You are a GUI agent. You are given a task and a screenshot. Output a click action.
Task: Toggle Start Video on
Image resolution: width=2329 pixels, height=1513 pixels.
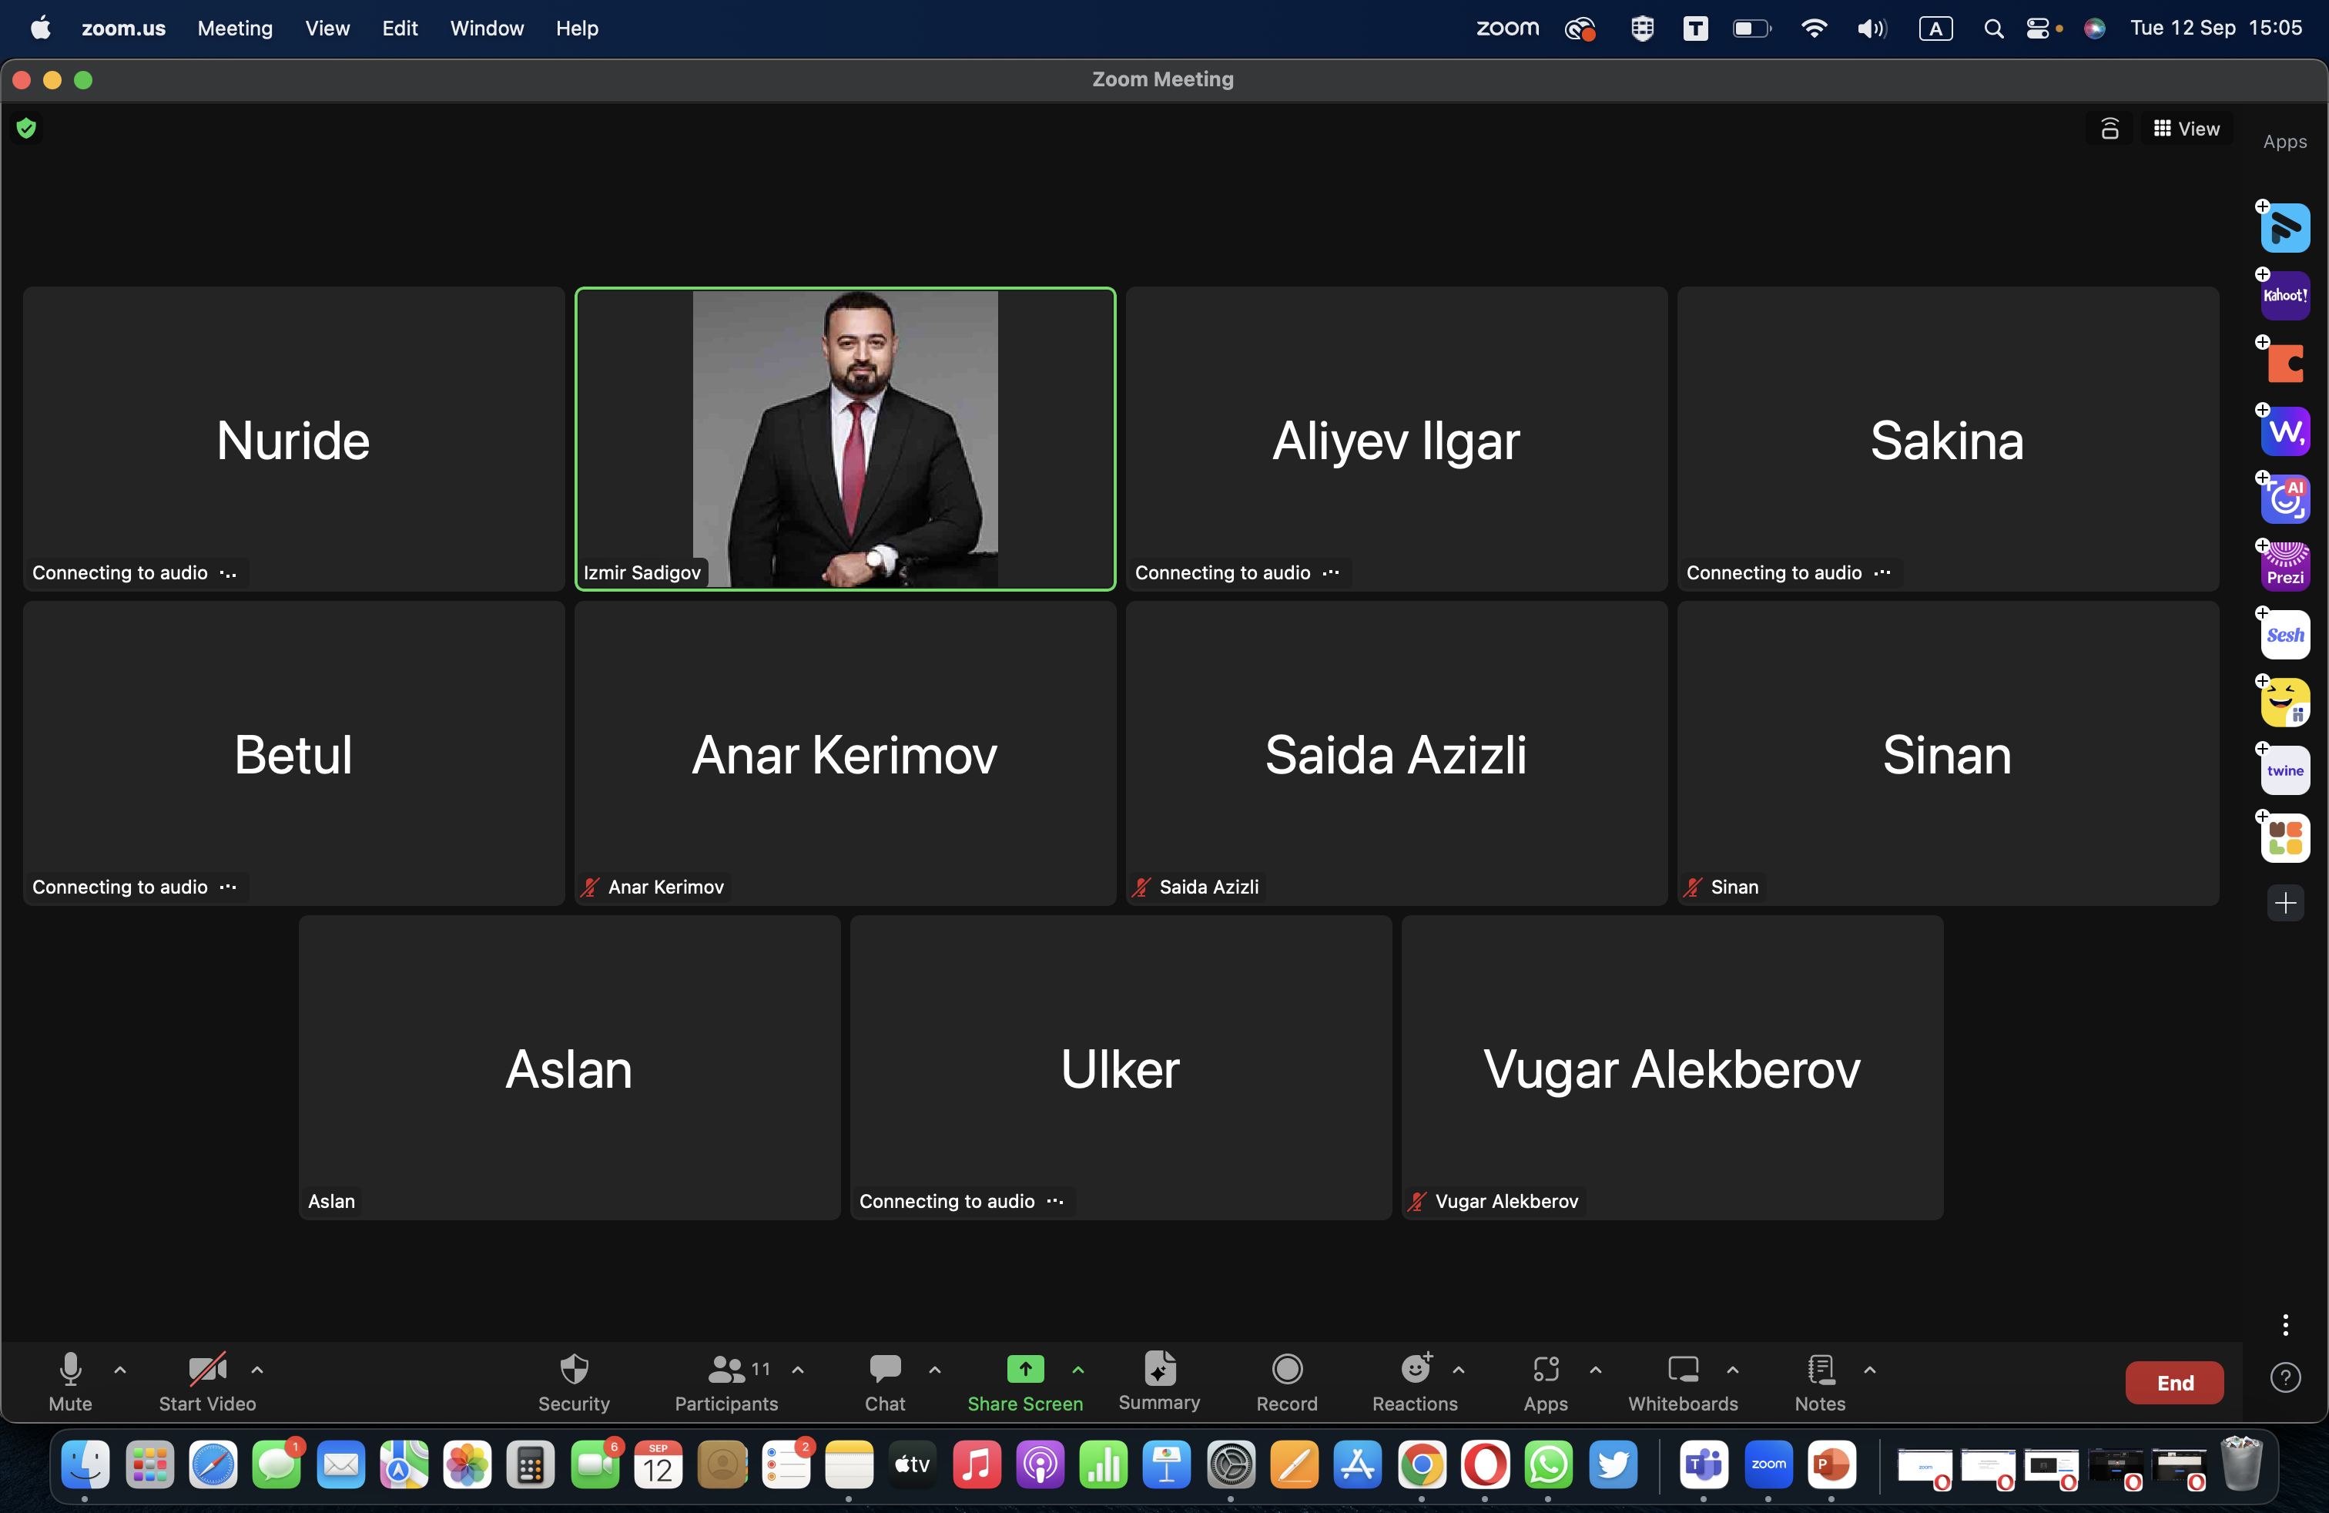(x=206, y=1370)
